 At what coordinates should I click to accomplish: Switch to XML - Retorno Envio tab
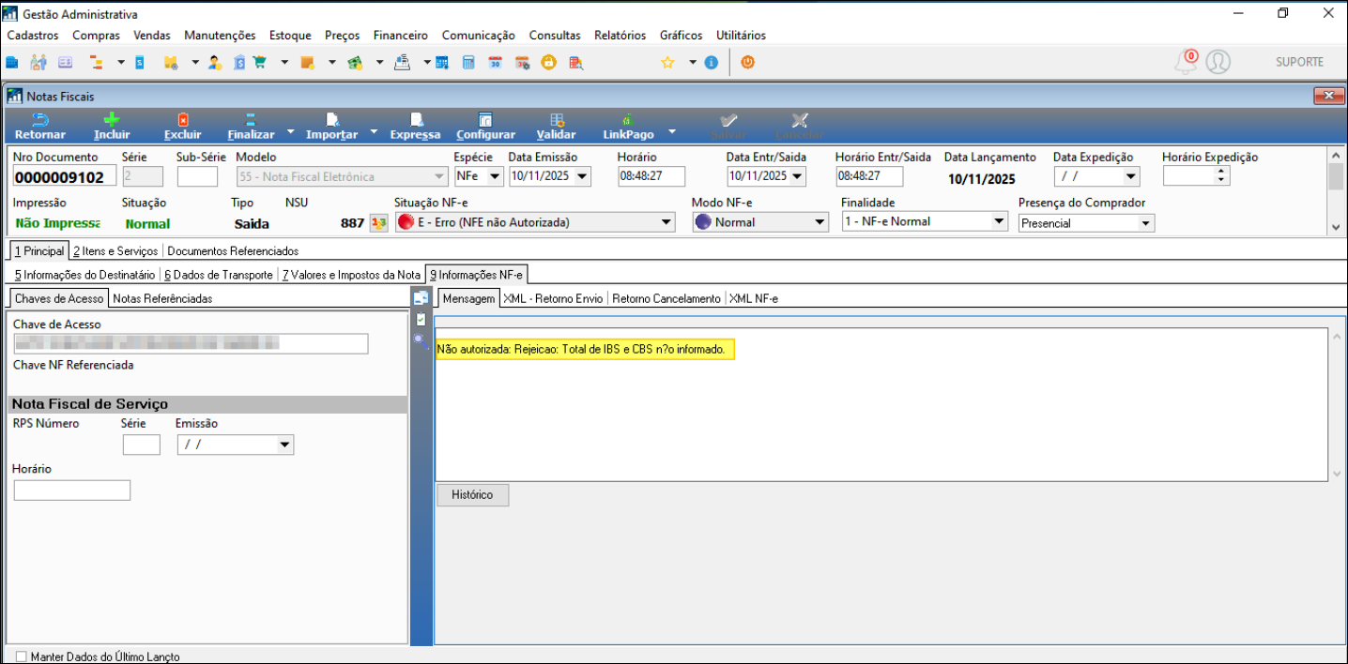click(553, 298)
